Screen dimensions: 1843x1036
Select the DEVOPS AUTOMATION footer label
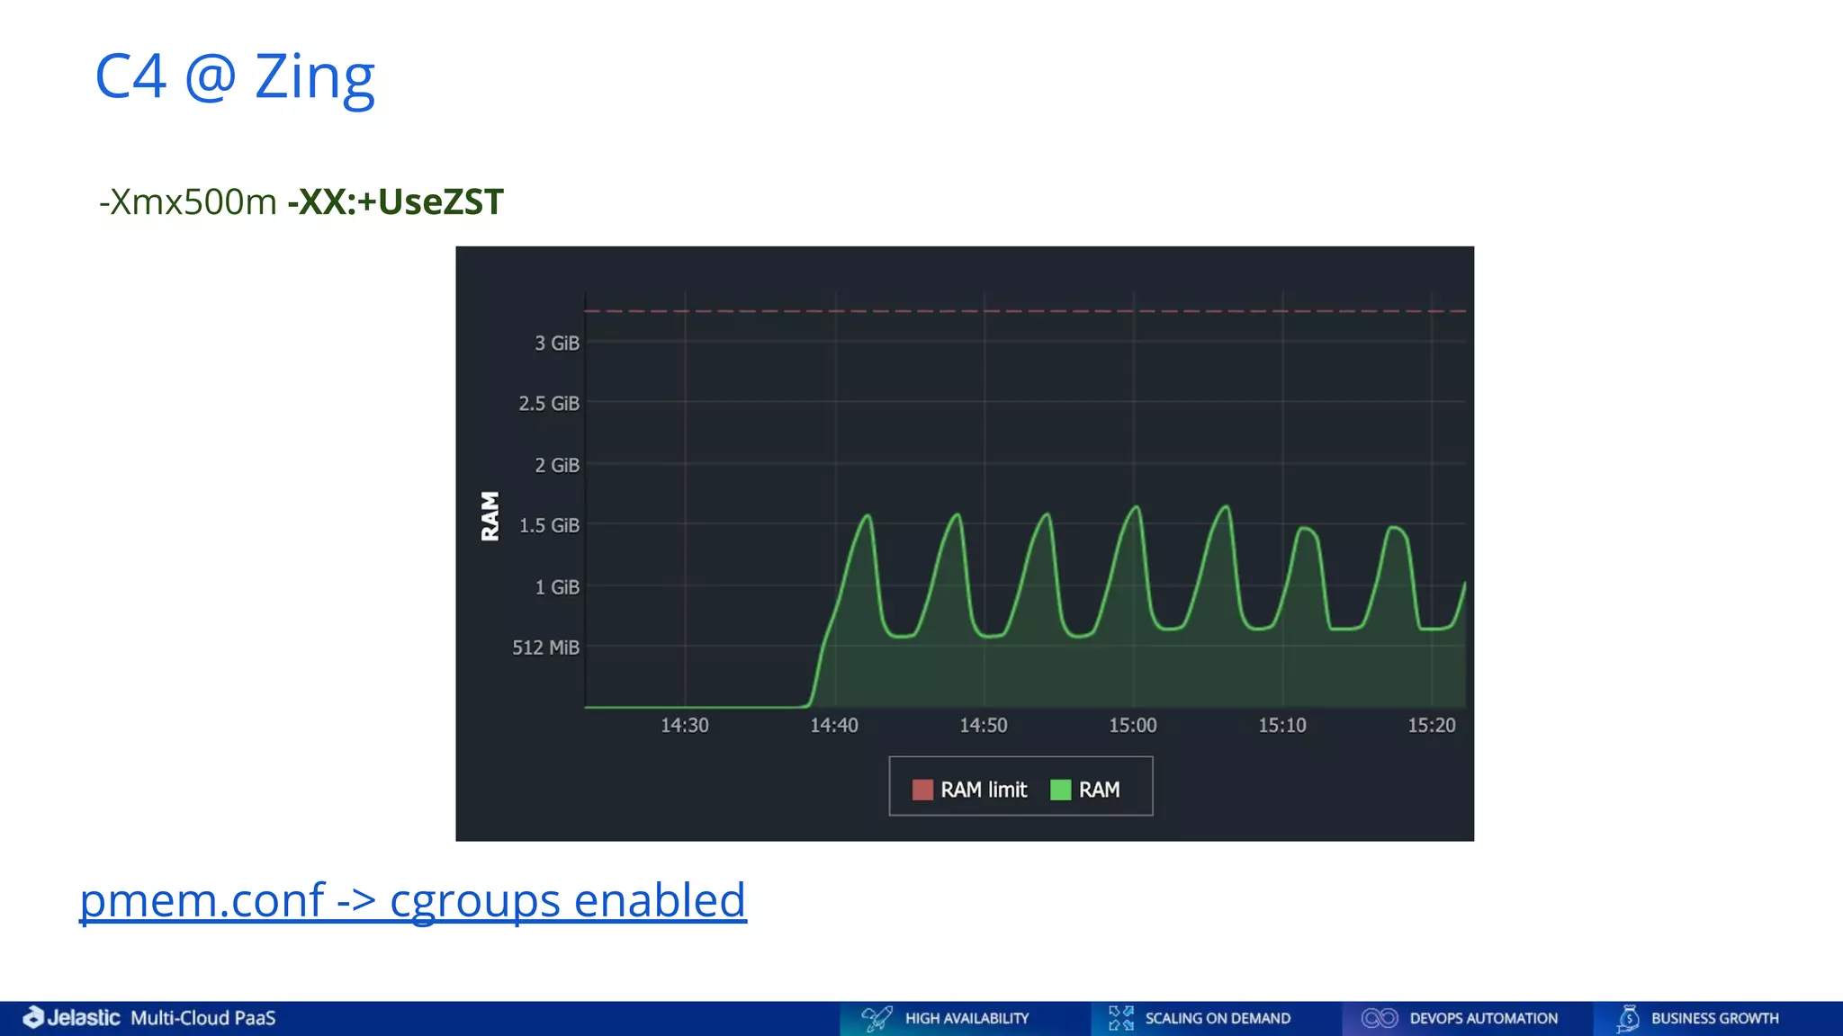(x=1483, y=1018)
